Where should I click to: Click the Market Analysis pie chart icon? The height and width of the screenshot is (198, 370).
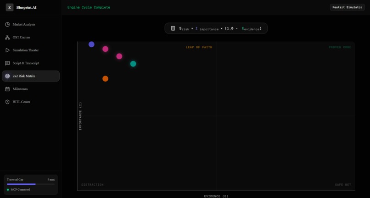(7, 24)
